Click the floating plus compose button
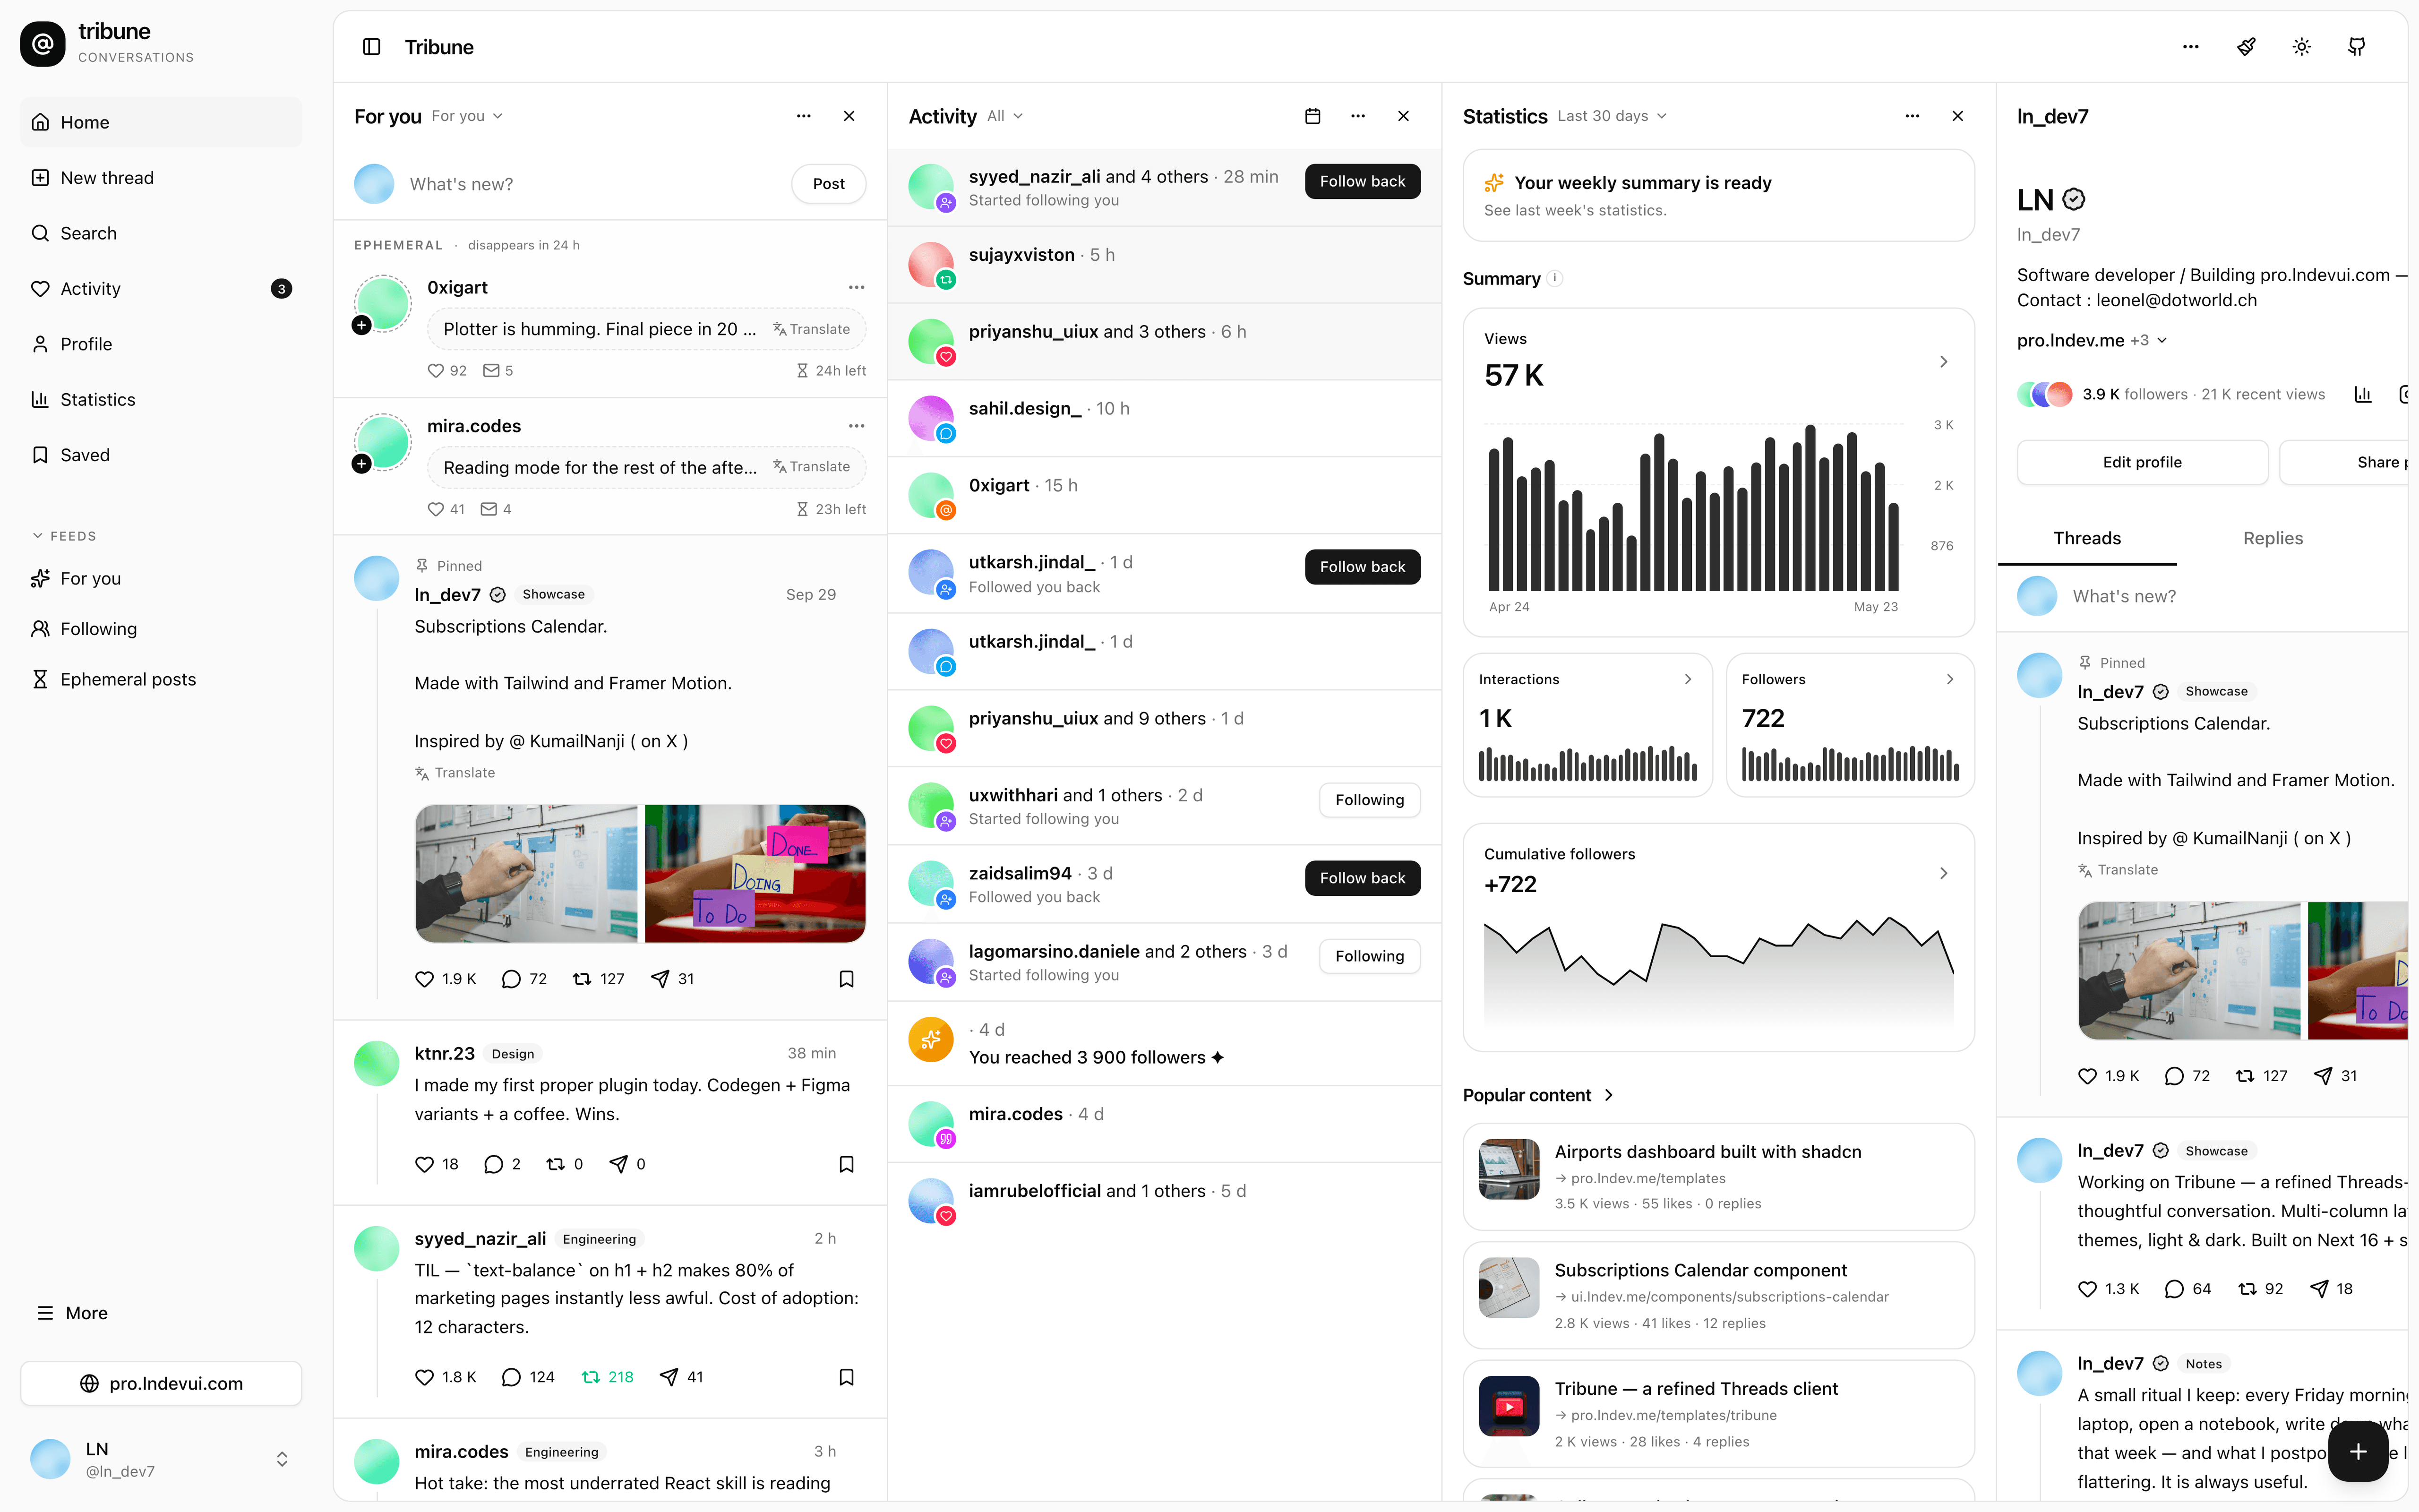 [x=2357, y=1451]
